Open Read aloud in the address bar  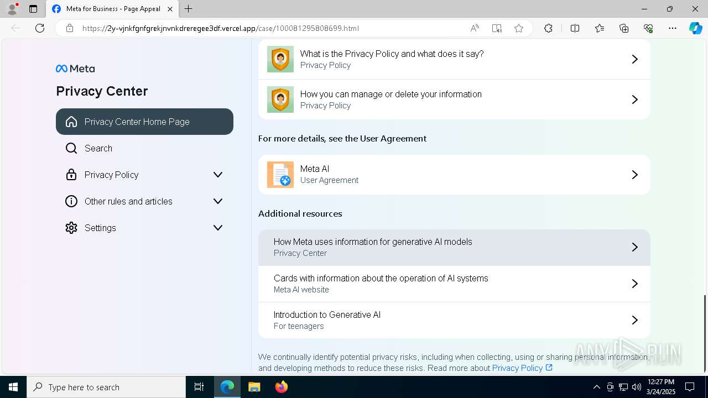(x=475, y=28)
